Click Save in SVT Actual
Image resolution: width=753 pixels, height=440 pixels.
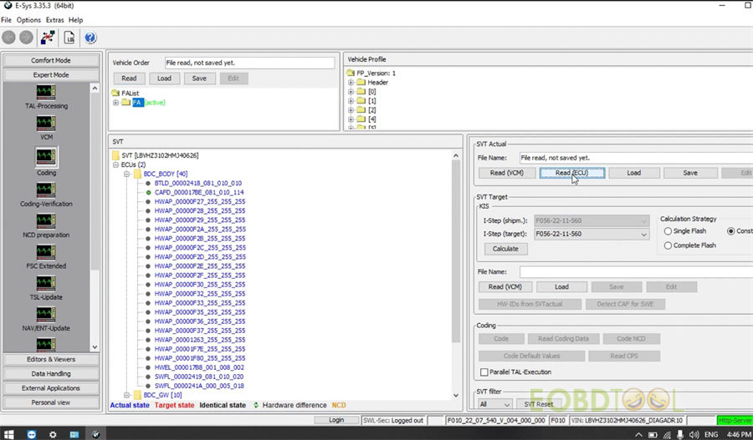click(690, 173)
